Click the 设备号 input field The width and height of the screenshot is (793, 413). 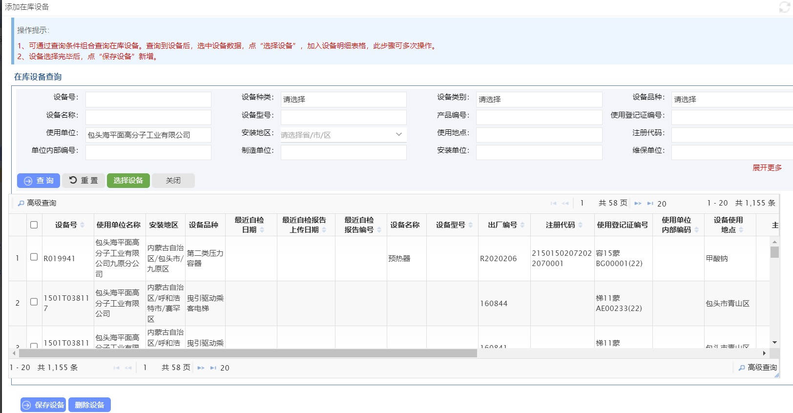148,100
